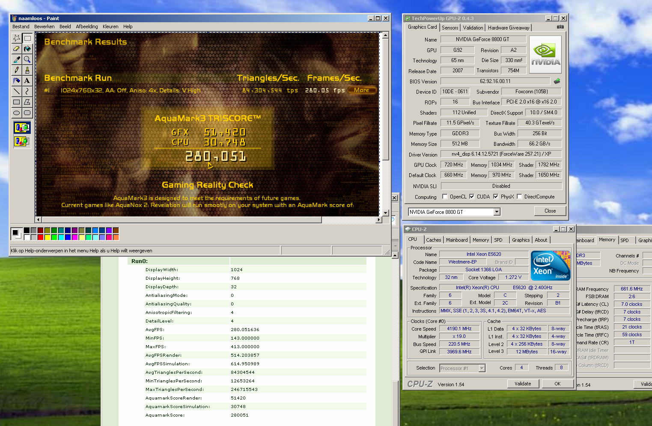Click the Memory tab in rear CPU-Z window
Screen dimensions: 652x426
[x=607, y=240]
